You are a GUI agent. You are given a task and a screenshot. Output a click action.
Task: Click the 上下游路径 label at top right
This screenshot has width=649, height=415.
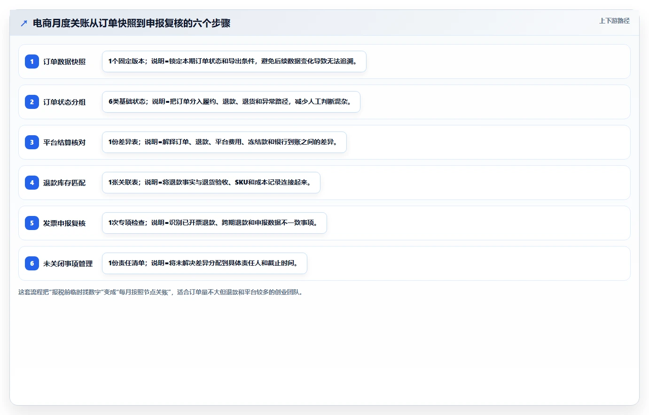614,21
